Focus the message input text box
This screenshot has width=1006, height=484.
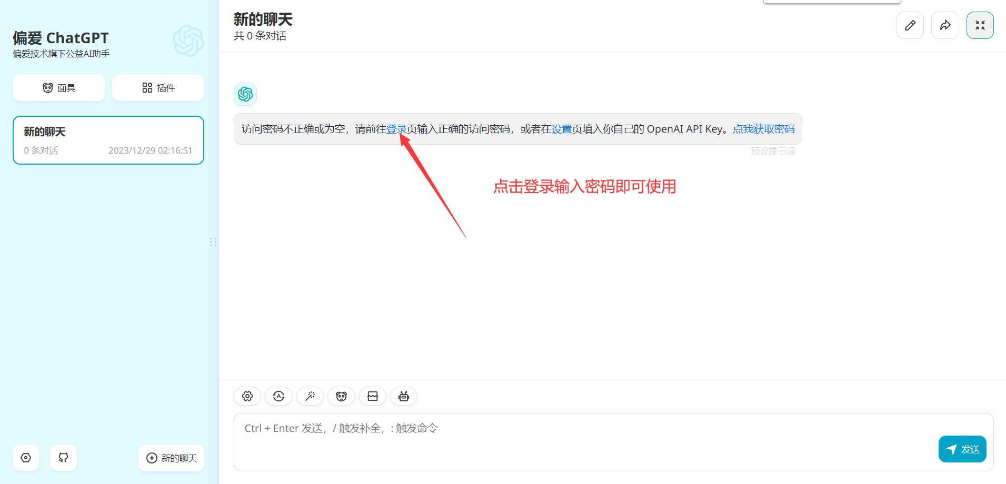coord(579,441)
